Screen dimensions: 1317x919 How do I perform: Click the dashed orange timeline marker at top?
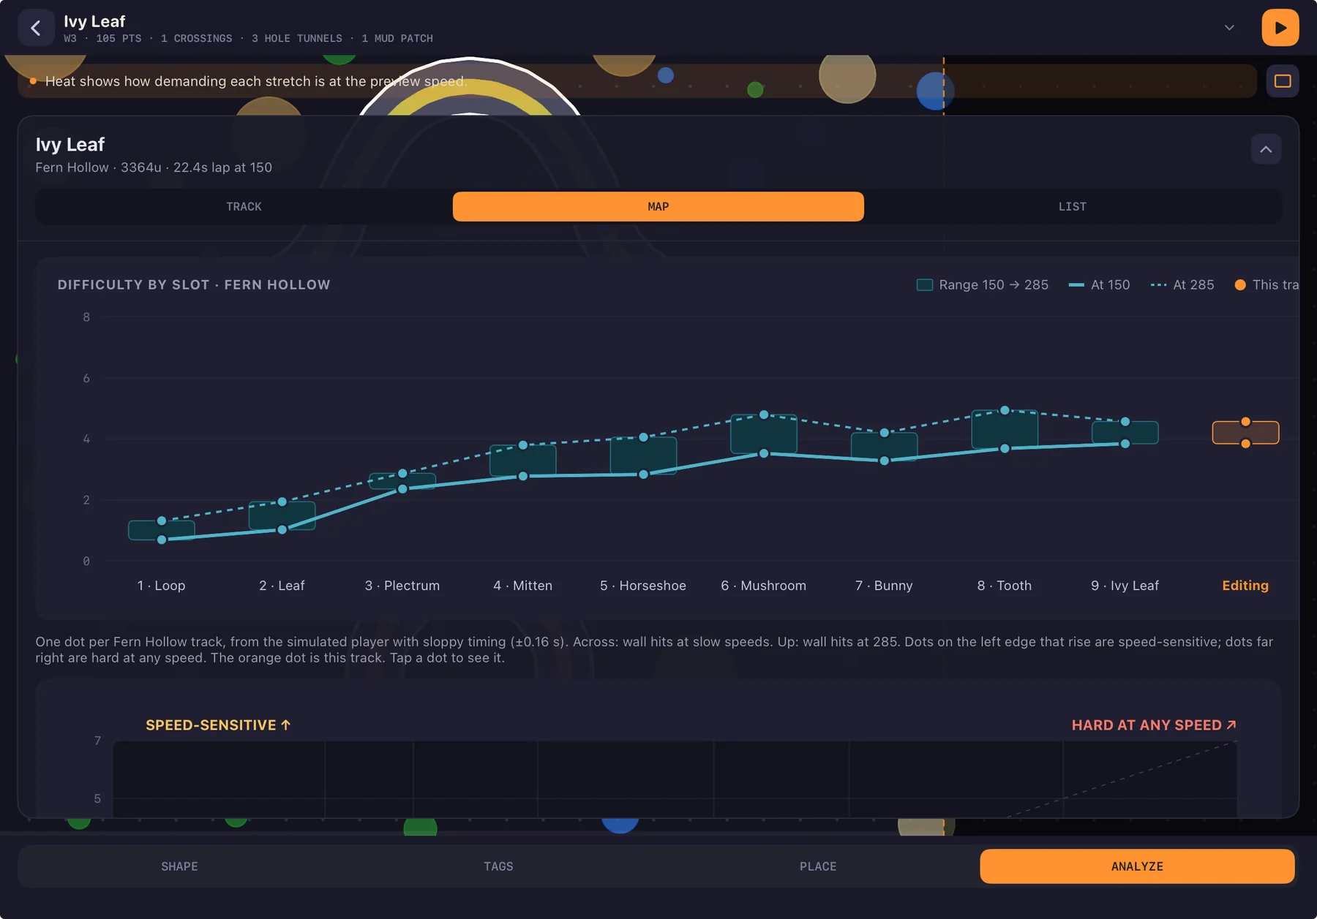point(944,86)
